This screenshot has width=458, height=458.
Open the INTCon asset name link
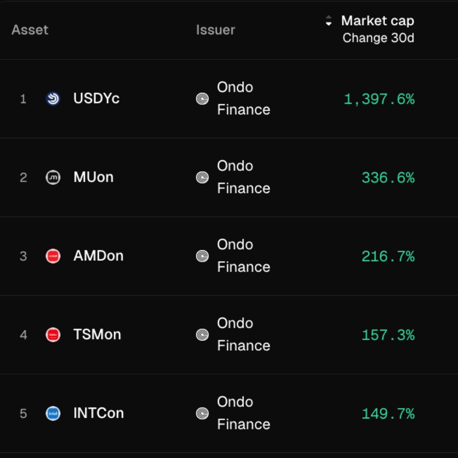(98, 413)
